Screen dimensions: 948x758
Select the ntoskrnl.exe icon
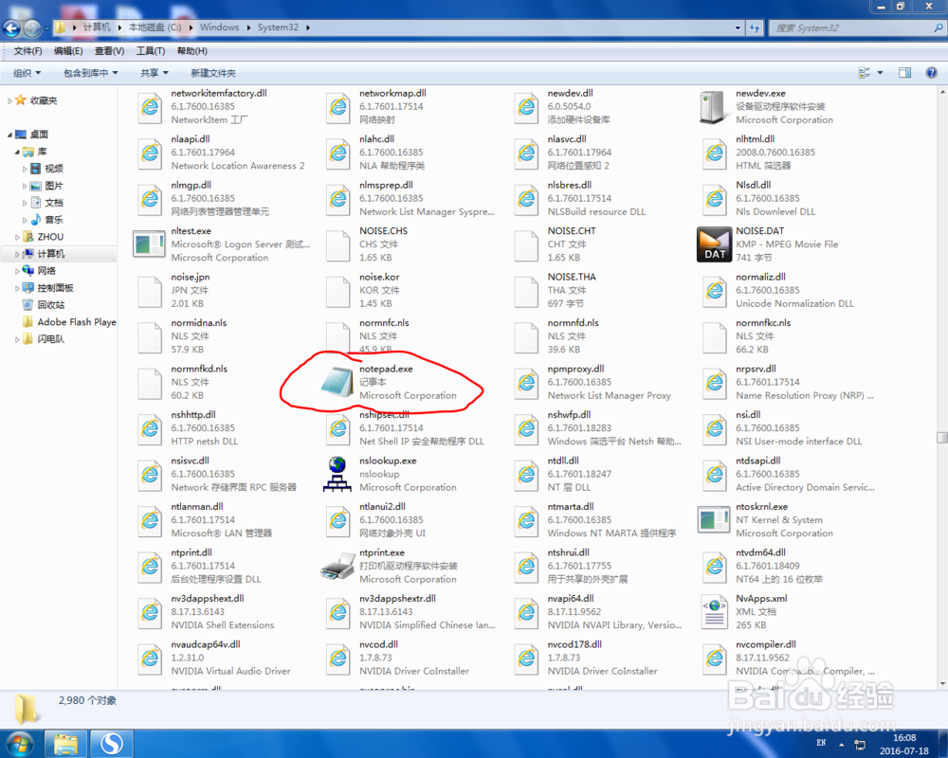(x=714, y=520)
